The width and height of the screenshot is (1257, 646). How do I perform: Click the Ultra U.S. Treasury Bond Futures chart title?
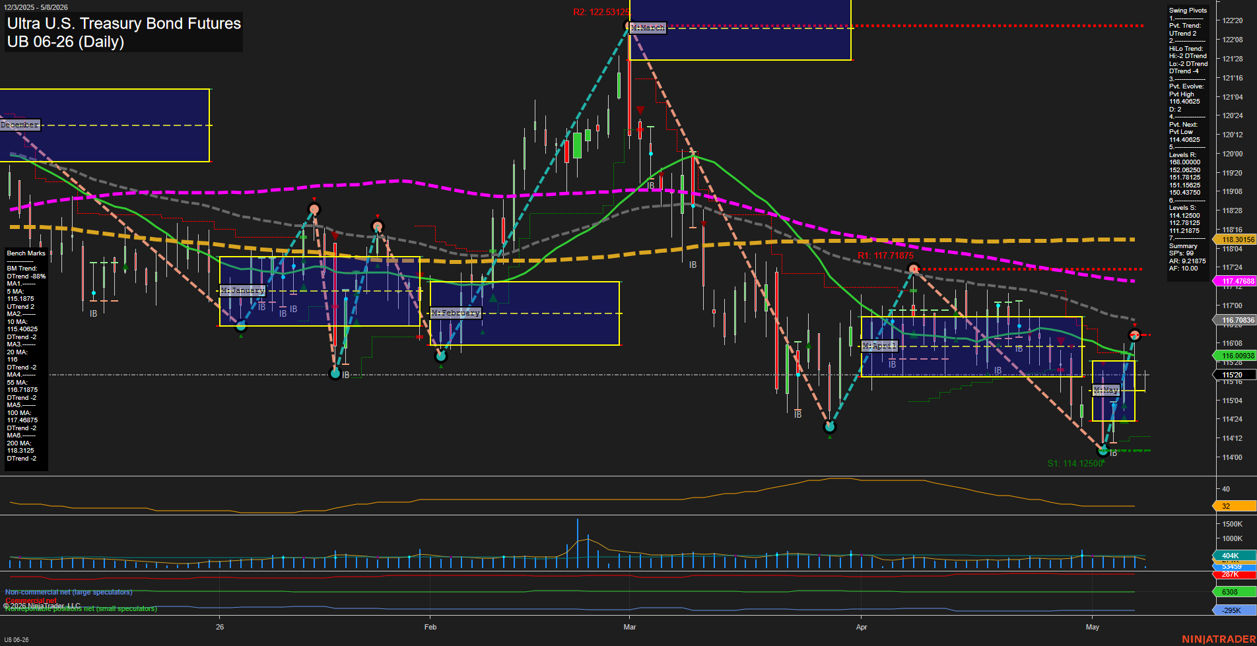pos(124,24)
